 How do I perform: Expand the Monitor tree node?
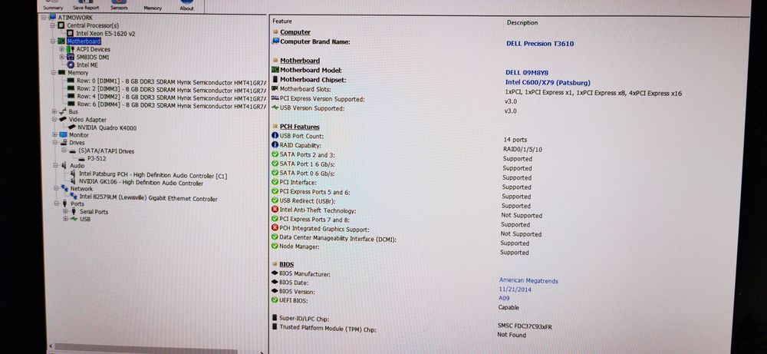point(54,134)
